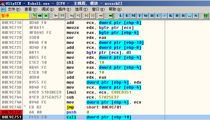Viewport: 210px width, 120px height.
Task: Select mov ecx, dword ptr [ebp-10] line
Action: [x=105, y=43]
